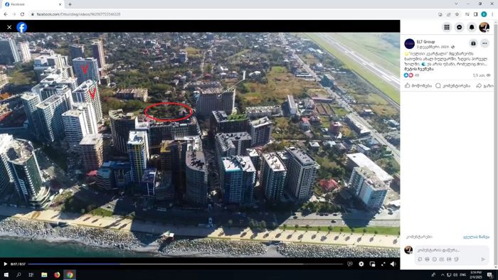Open the account profile picture menu
498x280 pixels.
484,27
